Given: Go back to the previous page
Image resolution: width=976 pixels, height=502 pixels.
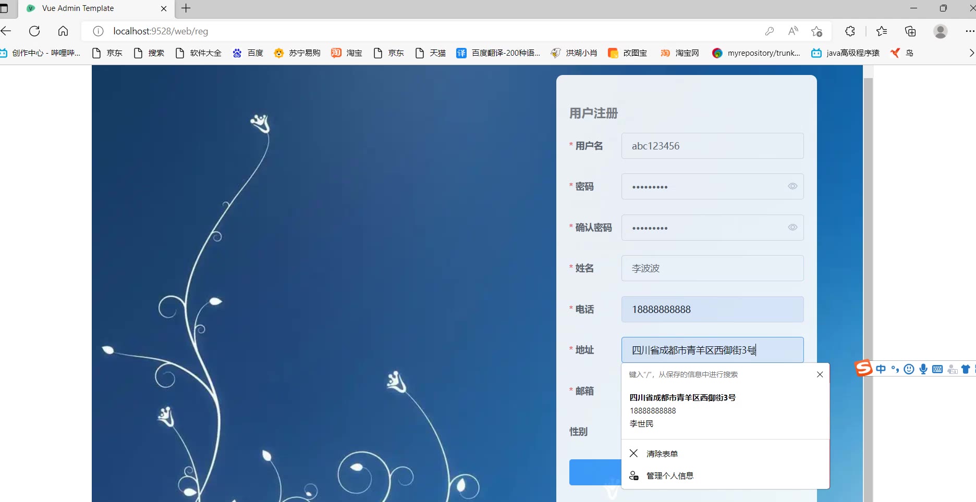Looking at the screenshot, I should coord(6,31).
